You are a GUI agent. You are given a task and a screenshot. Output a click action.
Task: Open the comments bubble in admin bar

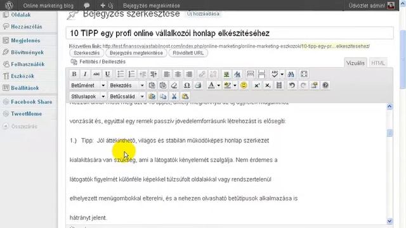87,6
